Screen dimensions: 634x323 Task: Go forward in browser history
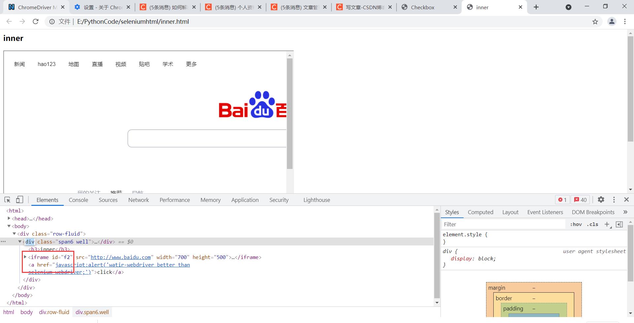[x=22, y=21]
